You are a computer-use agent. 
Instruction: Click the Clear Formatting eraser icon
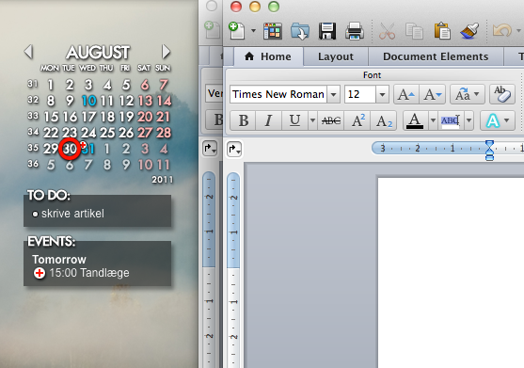tap(502, 94)
